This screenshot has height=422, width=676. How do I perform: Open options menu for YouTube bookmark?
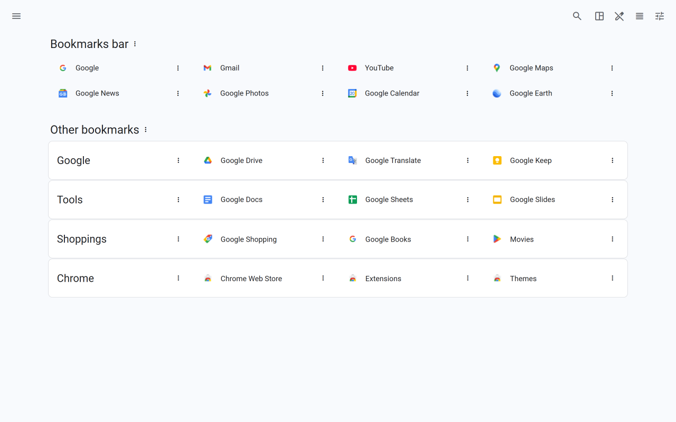pos(467,68)
